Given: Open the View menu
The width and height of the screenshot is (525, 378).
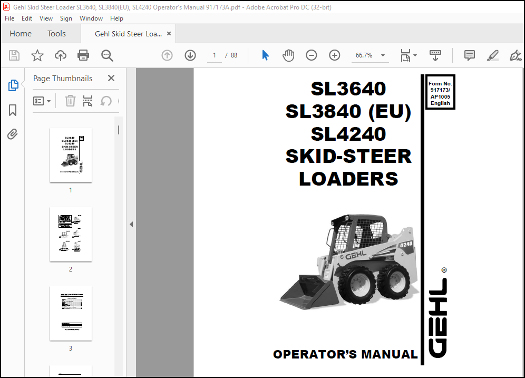Looking at the screenshot, I should pos(46,18).
